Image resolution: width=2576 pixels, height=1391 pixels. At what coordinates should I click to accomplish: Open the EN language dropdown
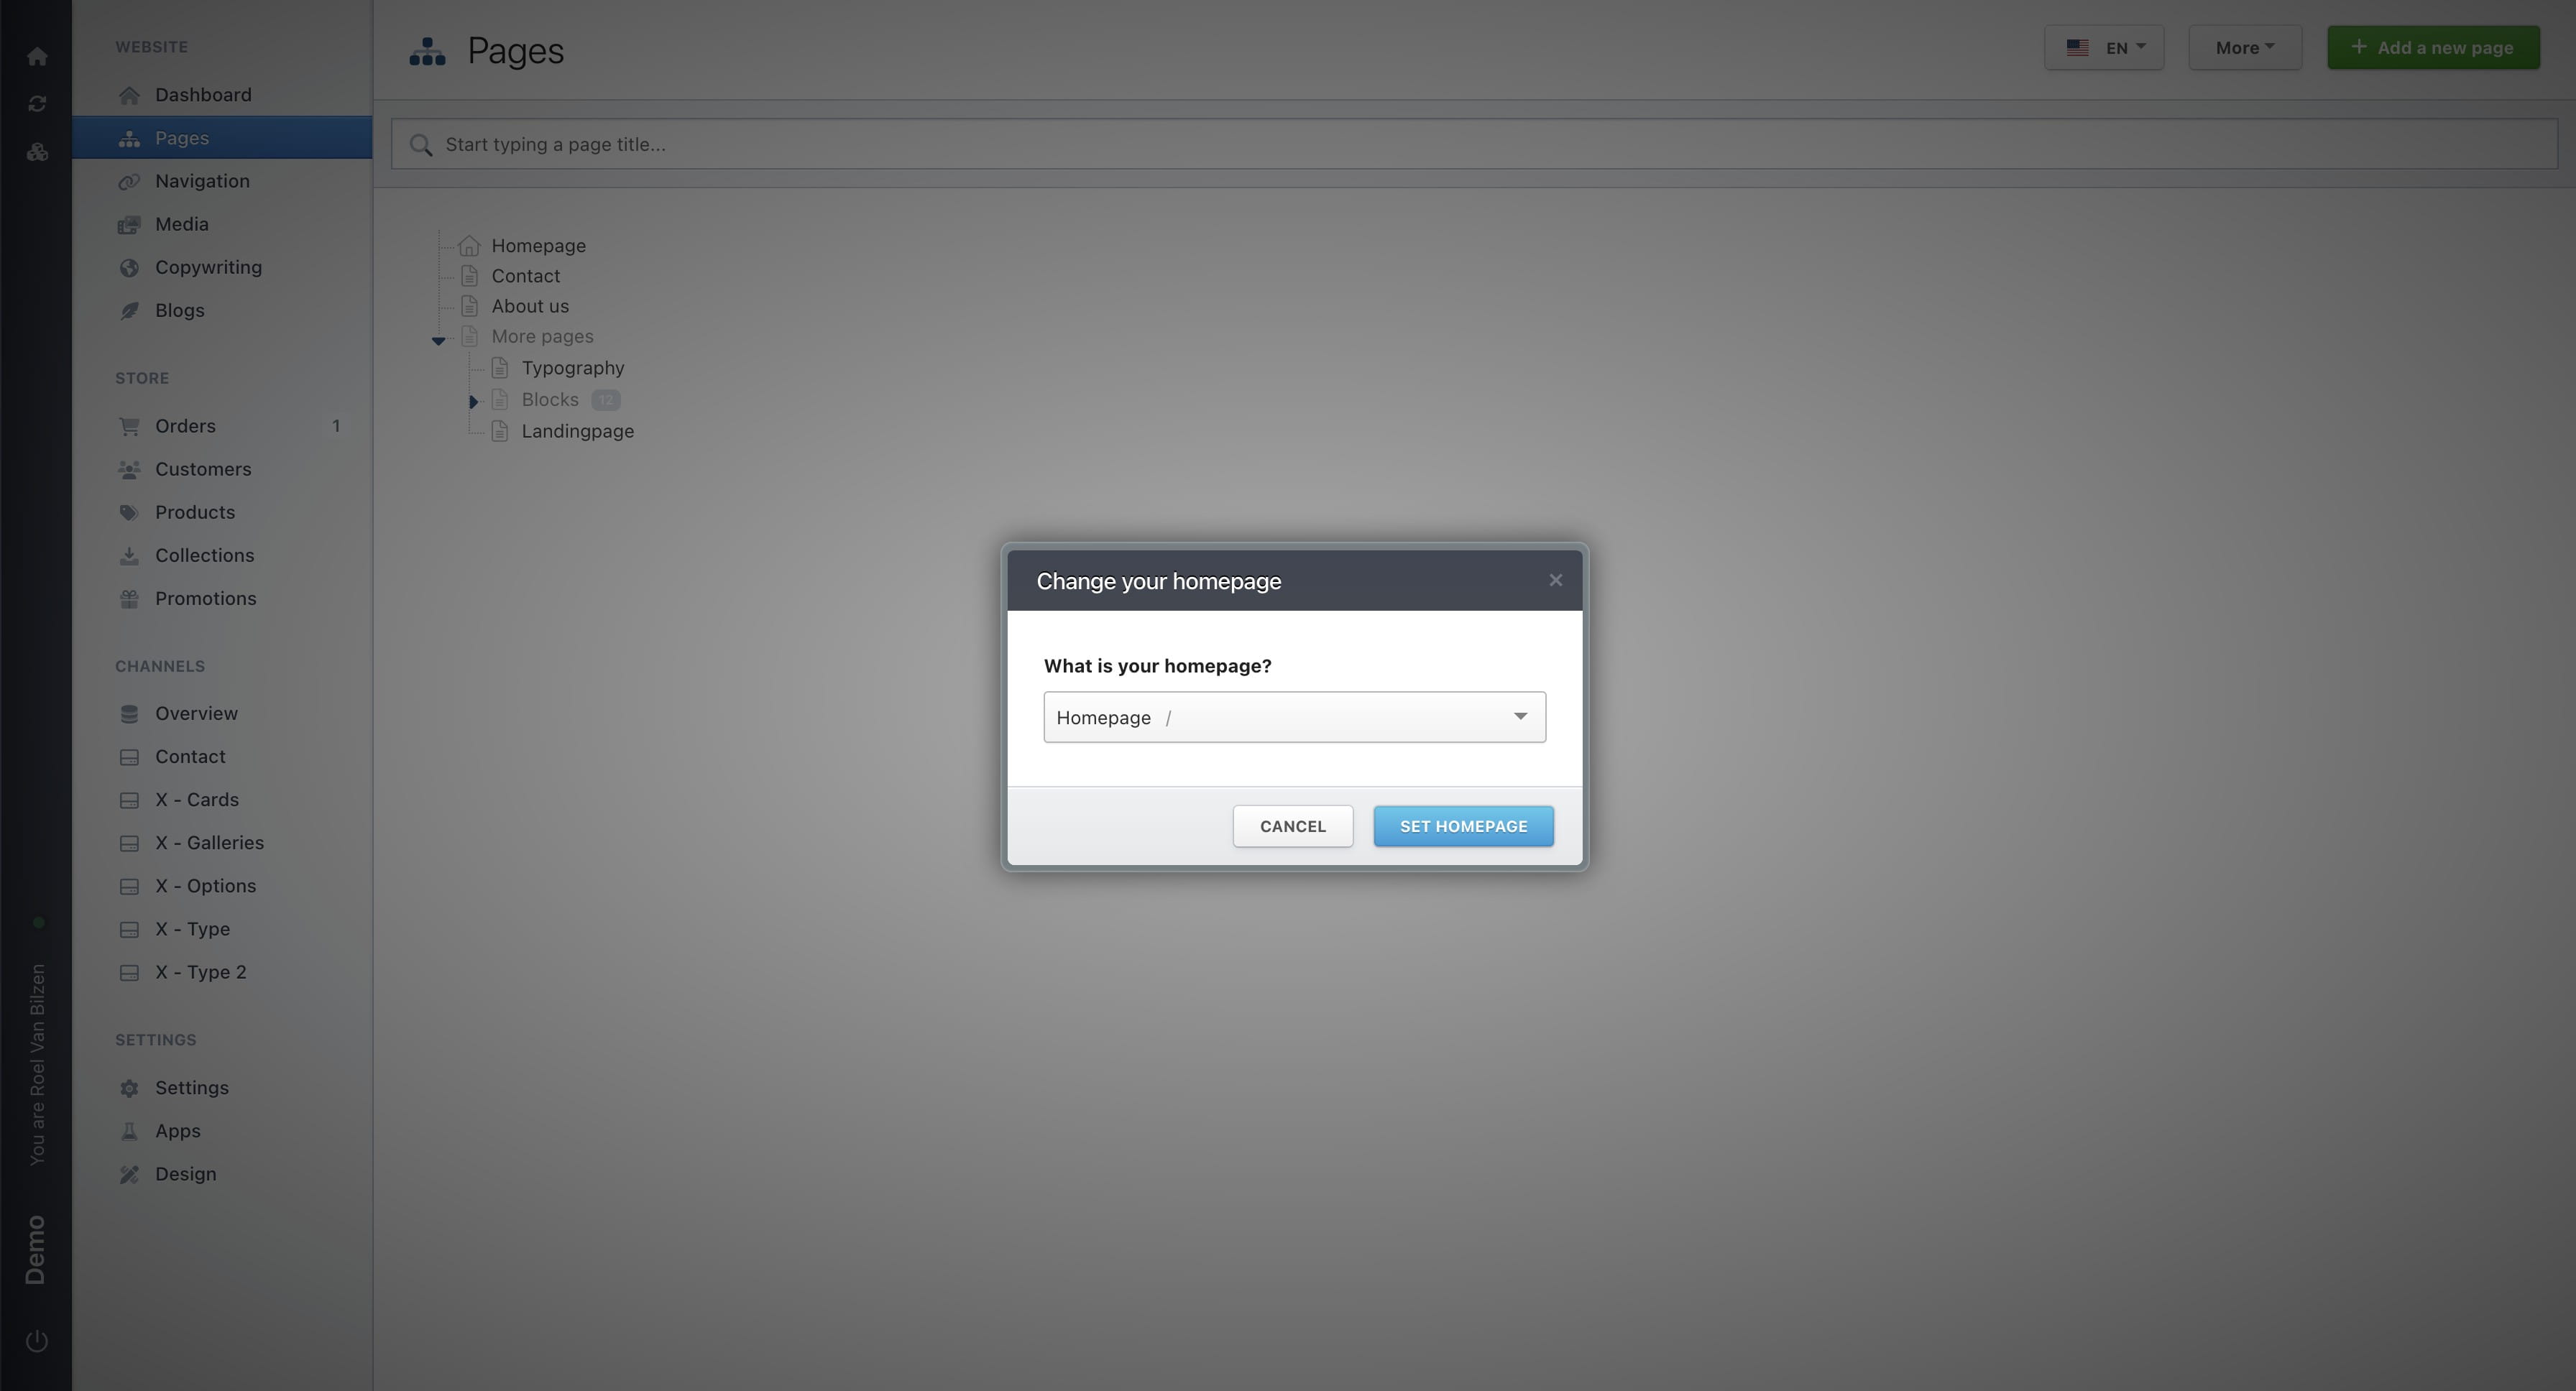click(x=2104, y=47)
